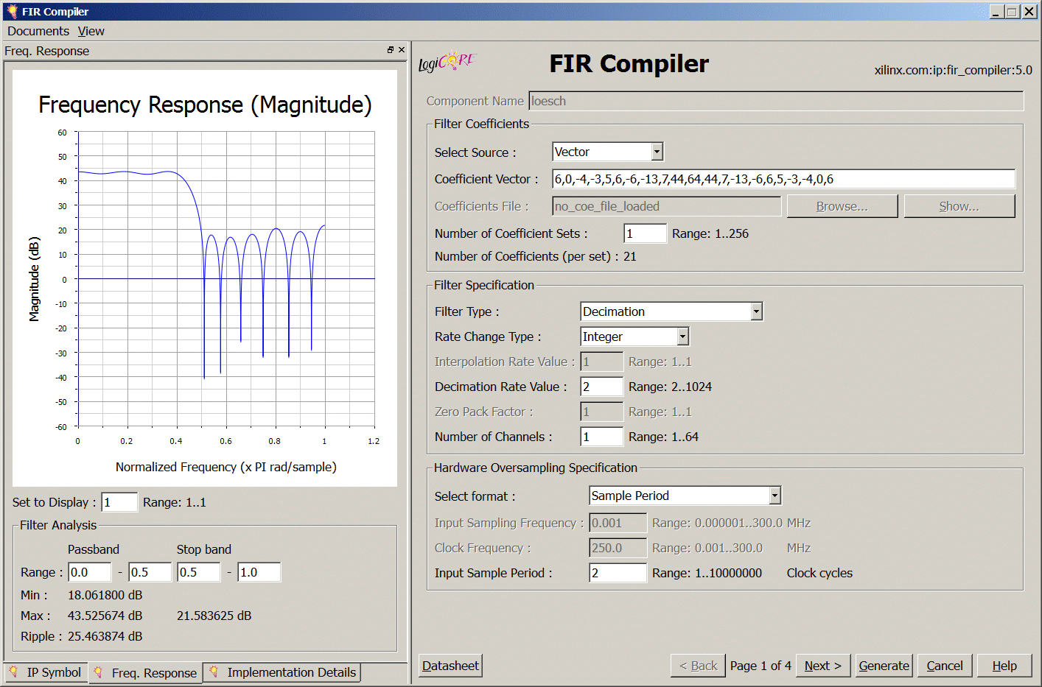Close the Freq. Response panel

[x=402, y=50]
